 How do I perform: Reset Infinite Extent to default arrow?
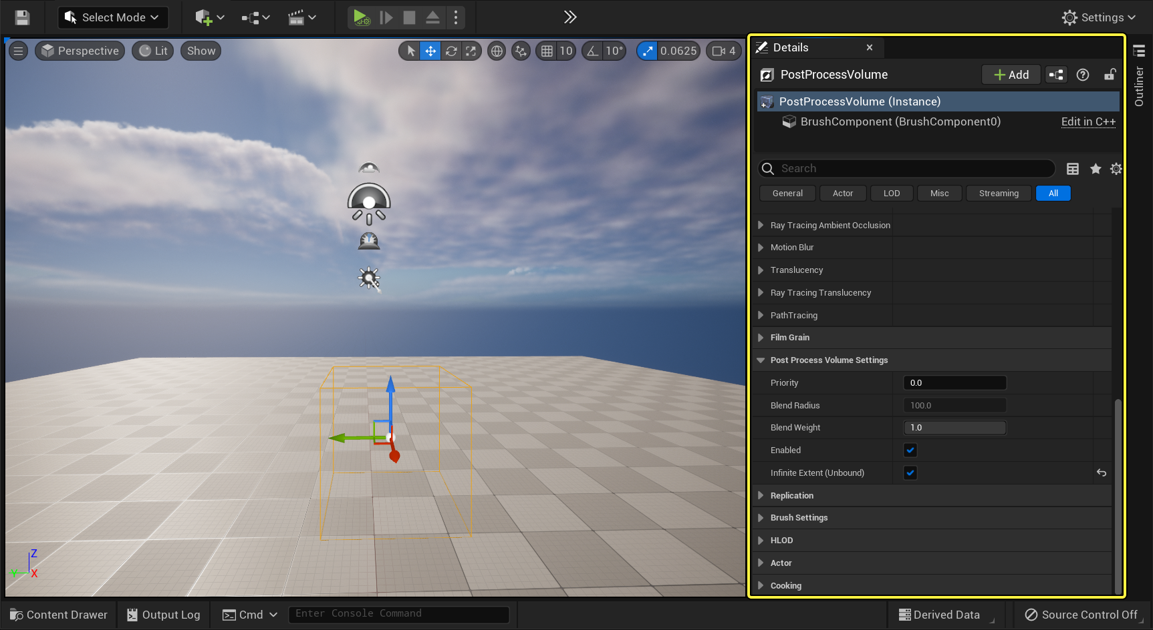coord(1102,473)
